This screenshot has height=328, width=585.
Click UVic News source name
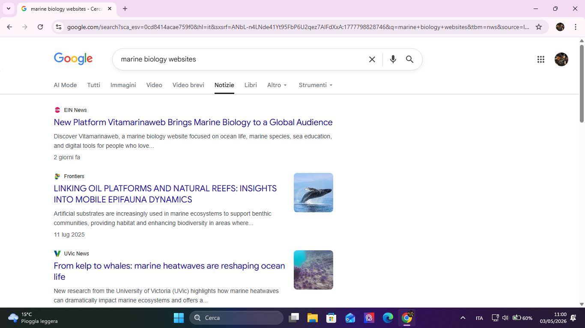[x=77, y=254]
